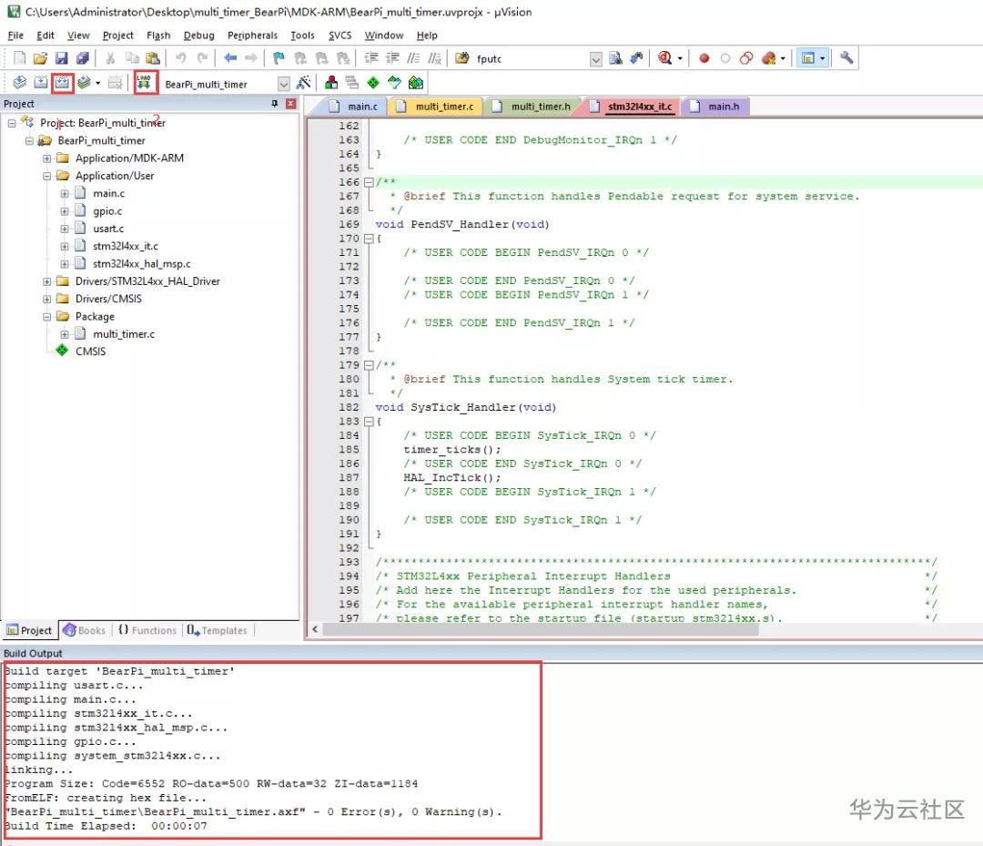Screen dimensions: 983x846
Task: Paste from clipboard toolbar icon
Action: point(152,58)
